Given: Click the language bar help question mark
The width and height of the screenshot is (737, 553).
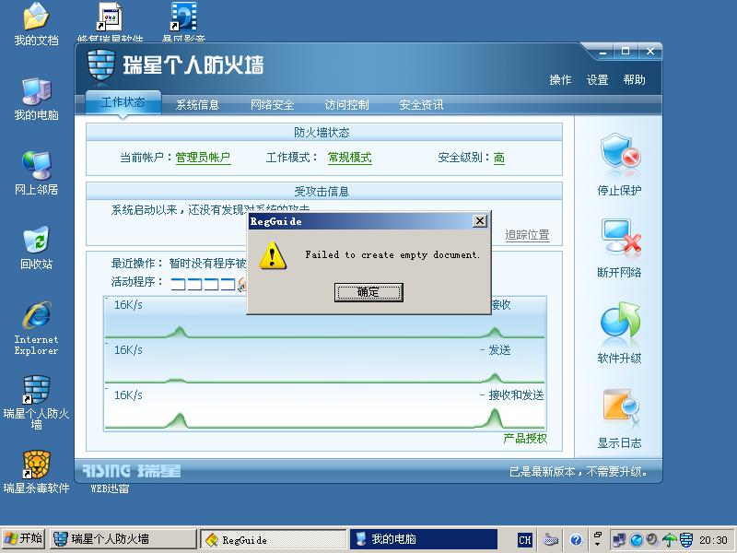Looking at the screenshot, I should click(x=577, y=540).
